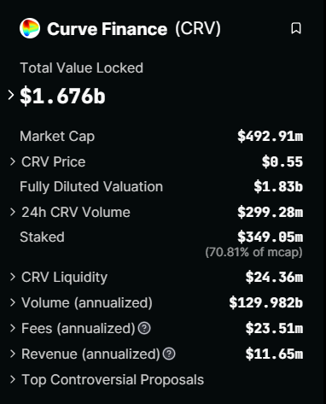Click the Fully Diluted Valuation value $1.83b
Image resolution: width=326 pixels, height=404 pixels.
click(278, 187)
